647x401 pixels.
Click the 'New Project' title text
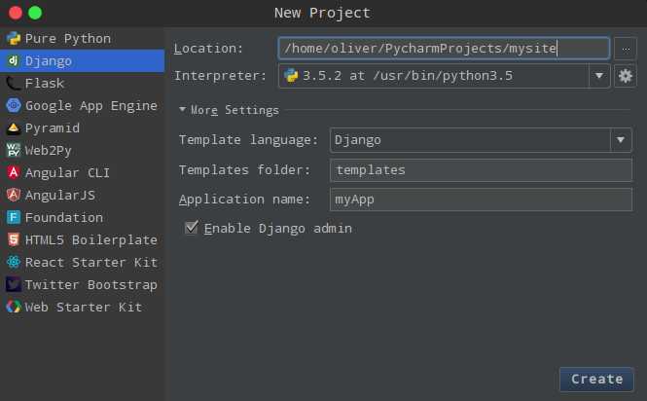pyautogui.click(x=322, y=13)
